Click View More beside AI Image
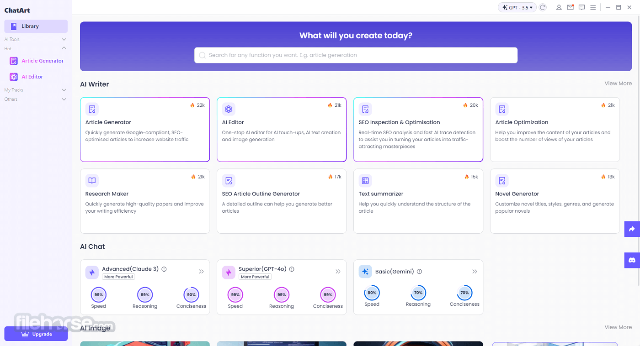The image size is (640, 346). (618, 327)
